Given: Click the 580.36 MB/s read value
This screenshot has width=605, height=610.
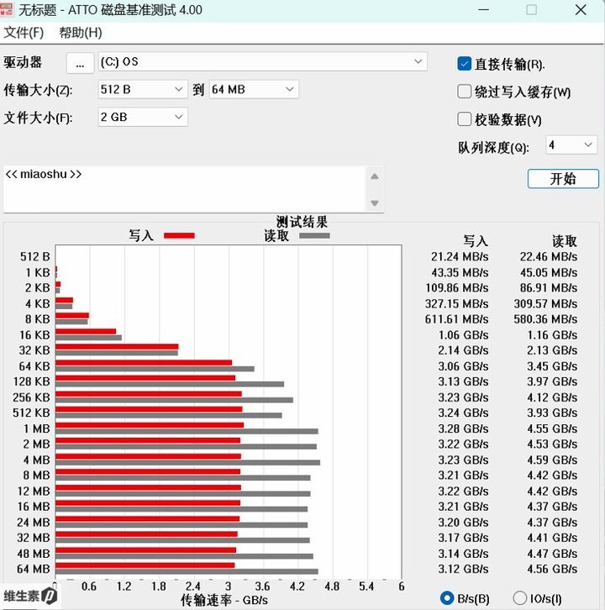Looking at the screenshot, I should pyautogui.click(x=545, y=319).
